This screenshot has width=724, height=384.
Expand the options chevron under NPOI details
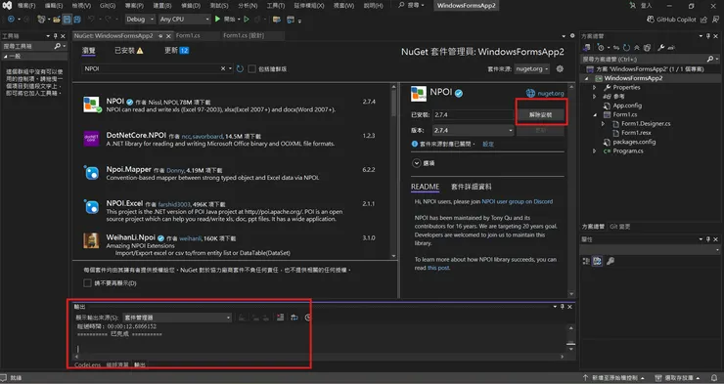[417, 163]
